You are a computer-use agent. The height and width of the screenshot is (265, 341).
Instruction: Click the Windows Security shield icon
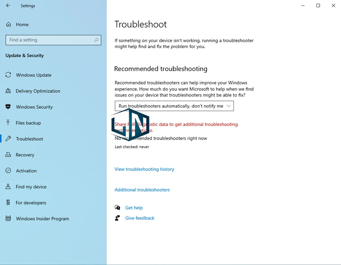8,107
